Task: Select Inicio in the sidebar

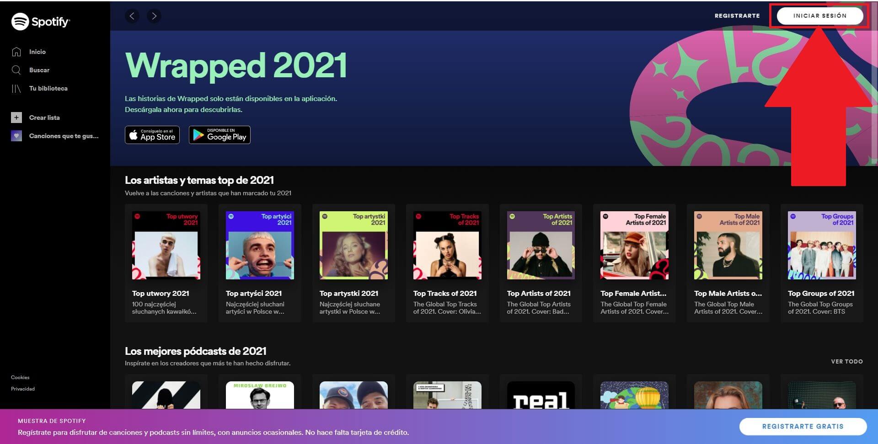Action: pos(37,52)
